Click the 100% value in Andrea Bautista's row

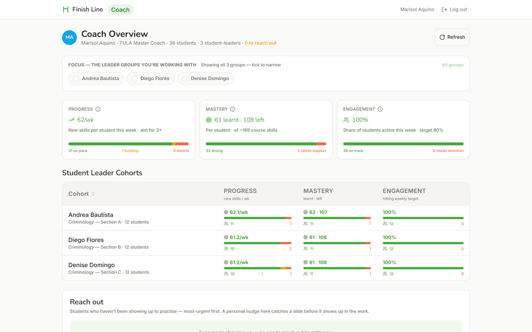tap(389, 212)
